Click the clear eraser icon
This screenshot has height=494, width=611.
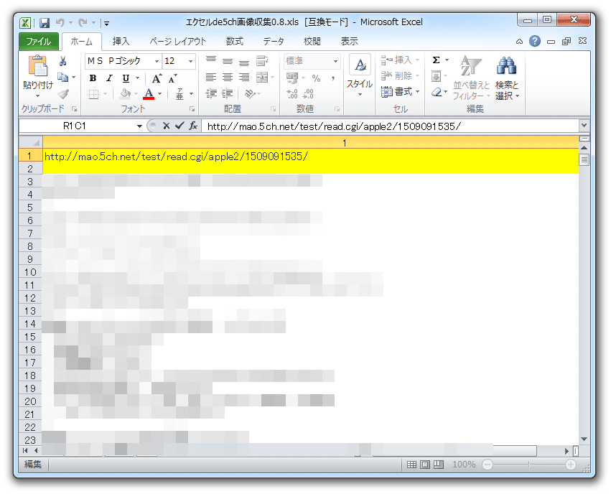437,92
